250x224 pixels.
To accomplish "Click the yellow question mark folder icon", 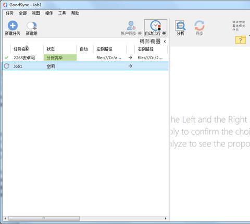I will coord(241,40).
